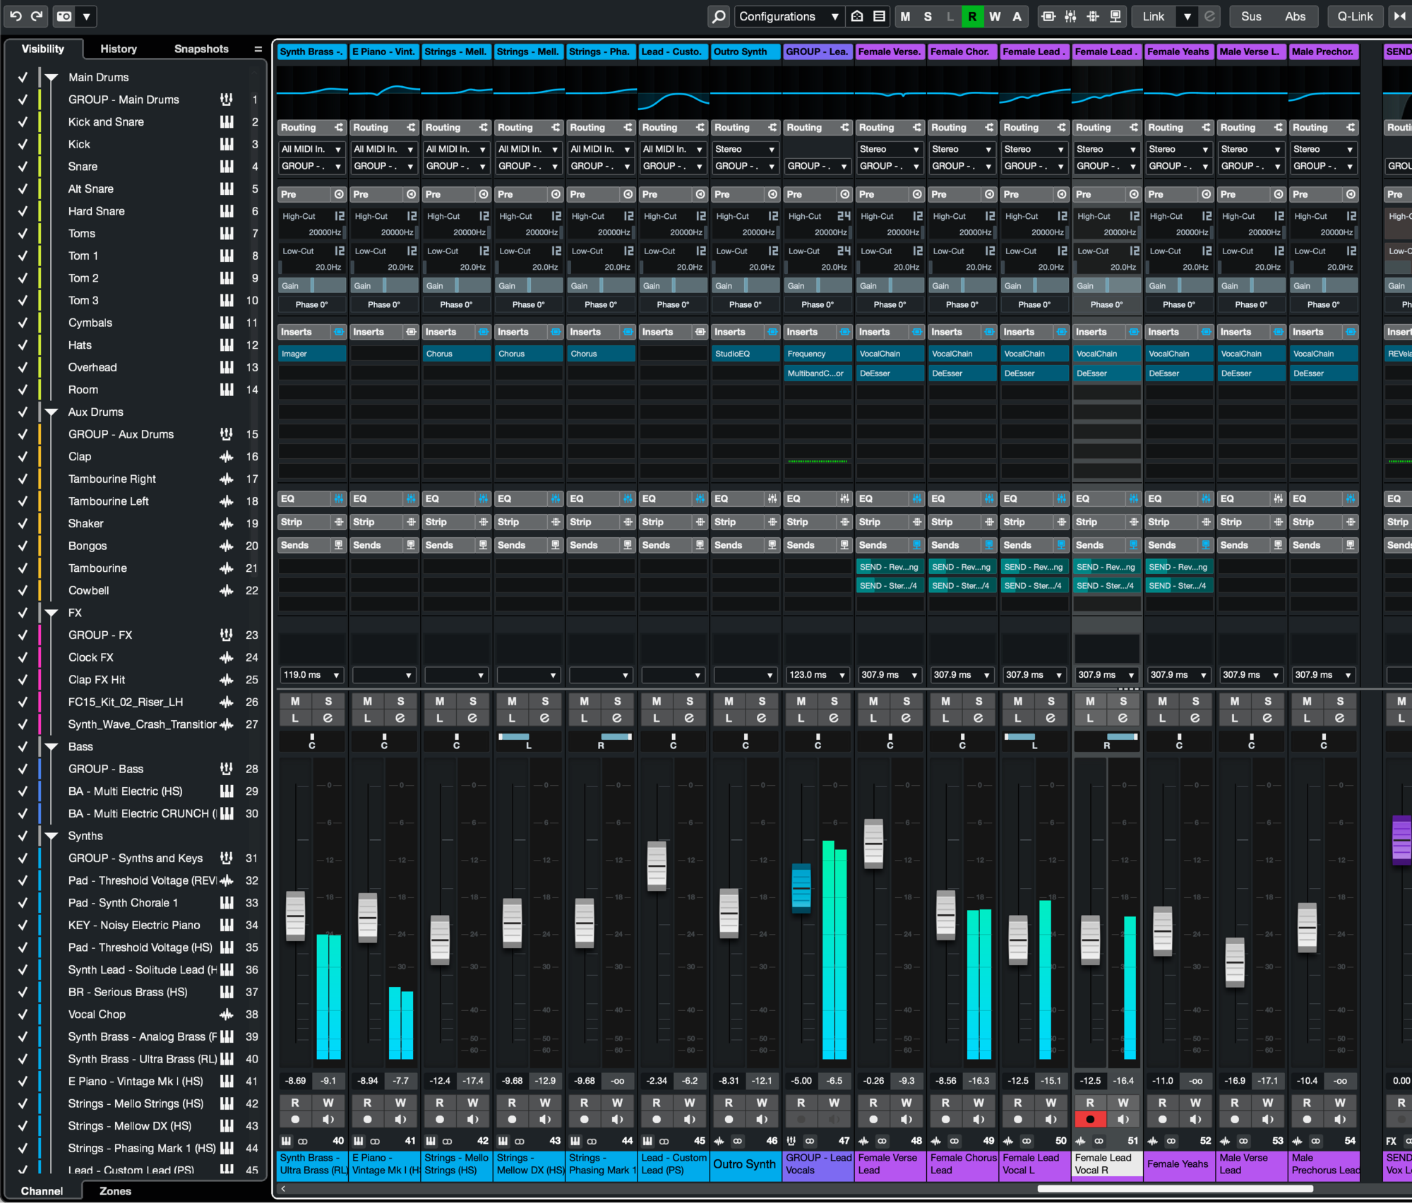Click the Outro Synth volume fader
Viewport: 1412px width, 1203px height.
point(728,914)
